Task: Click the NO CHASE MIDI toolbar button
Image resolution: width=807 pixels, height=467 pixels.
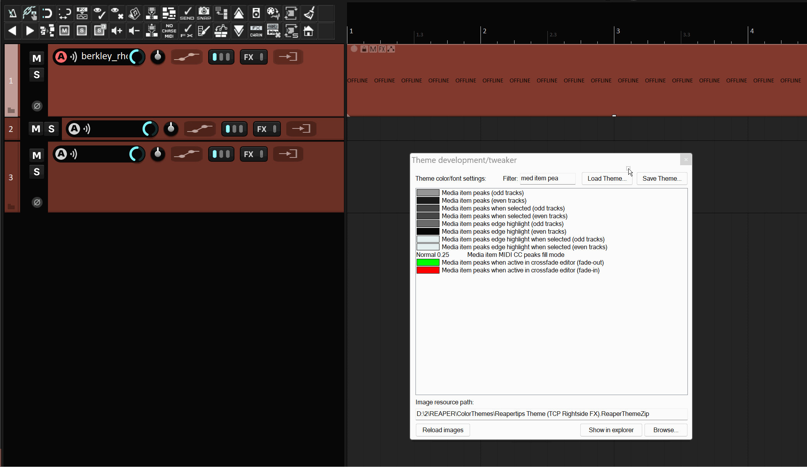Action: [x=169, y=31]
